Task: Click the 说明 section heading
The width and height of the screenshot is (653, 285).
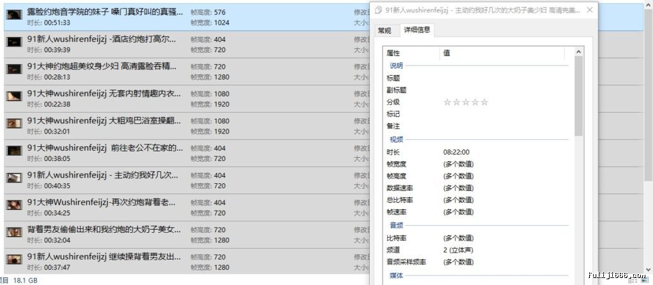Action: 396,66
